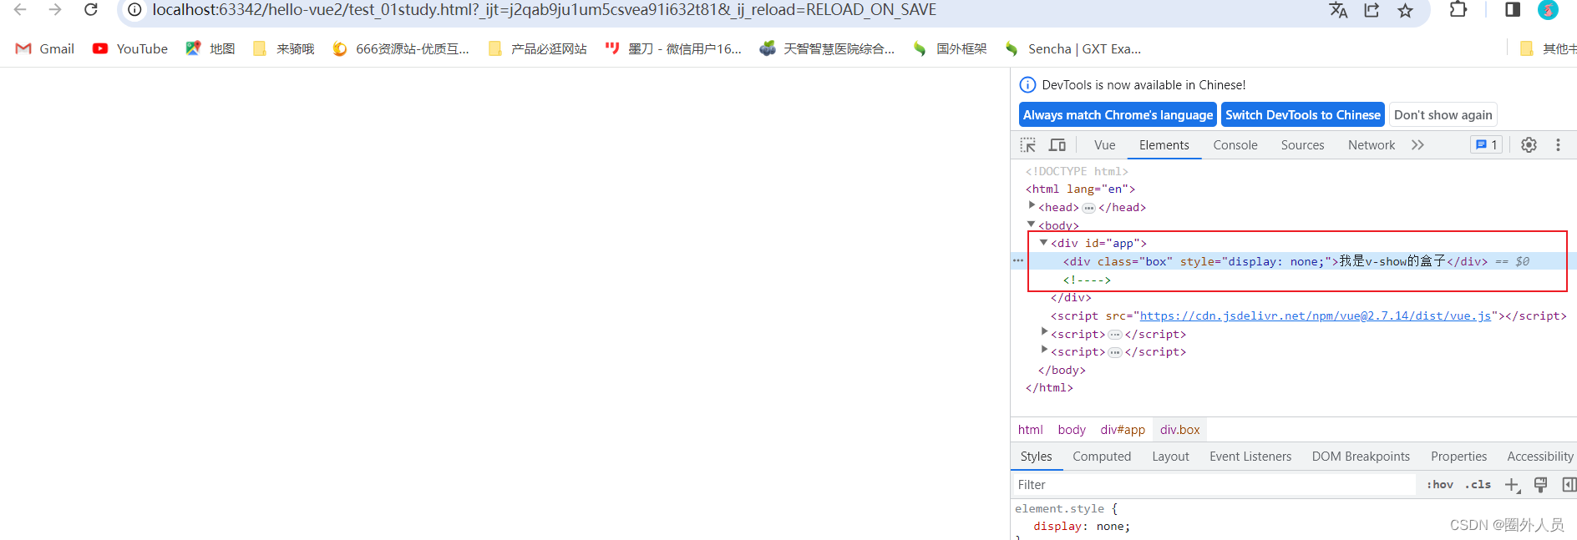This screenshot has width=1577, height=540.
Task: Collapse the body element node
Action: [x=1032, y=224]
